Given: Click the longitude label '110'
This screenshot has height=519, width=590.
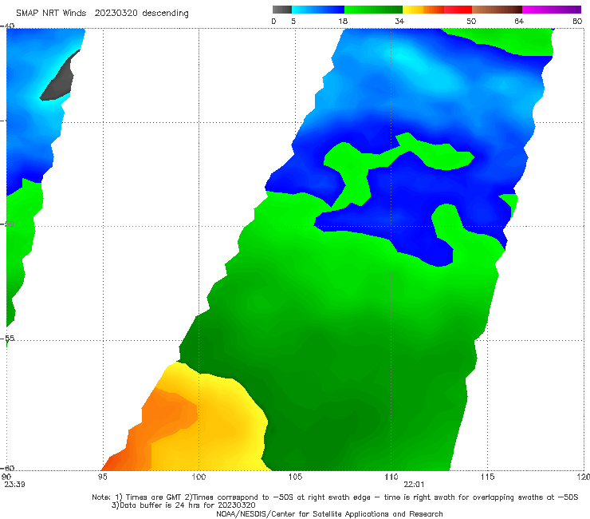Looking at the screenshot, I should click(x=391, y=477).
